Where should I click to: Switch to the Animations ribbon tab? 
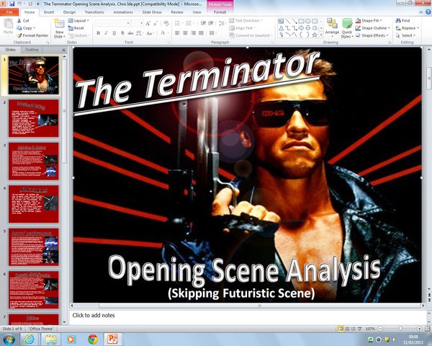pos(123,12)
